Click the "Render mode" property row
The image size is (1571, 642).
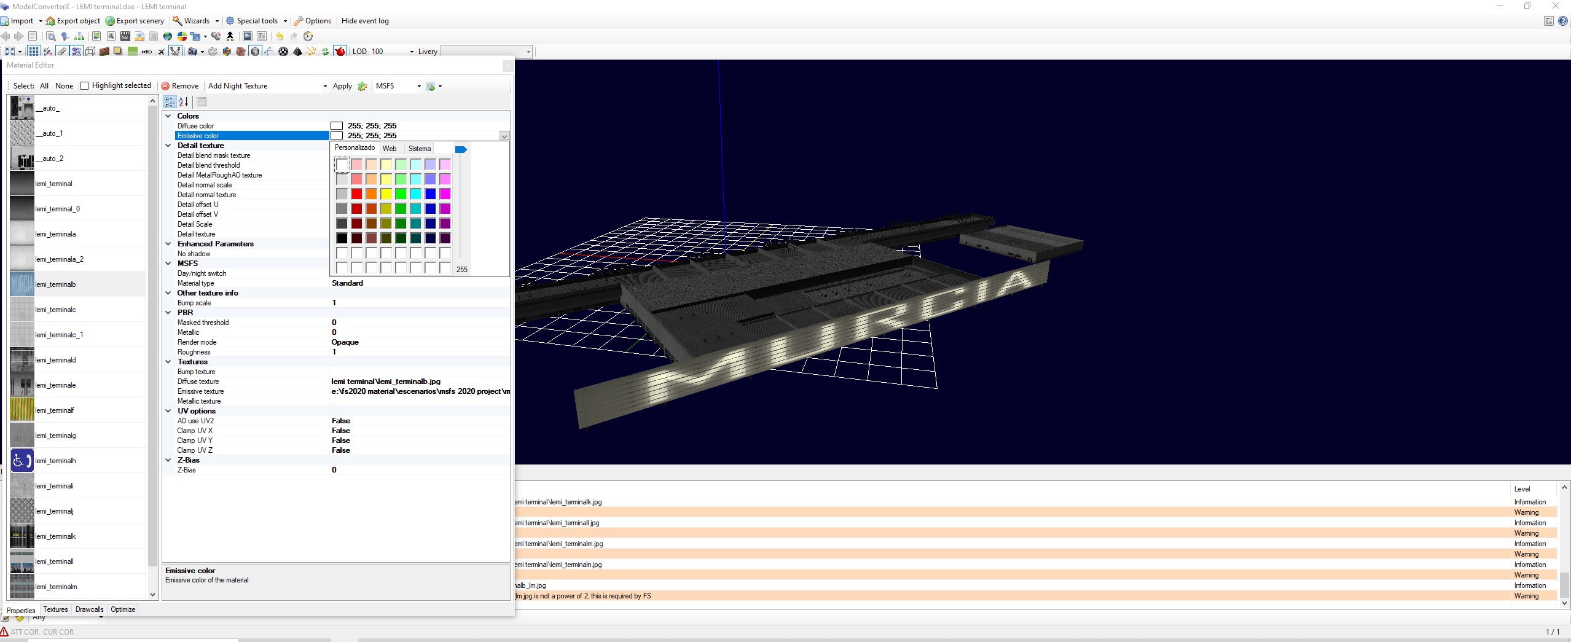click(336, 342)
